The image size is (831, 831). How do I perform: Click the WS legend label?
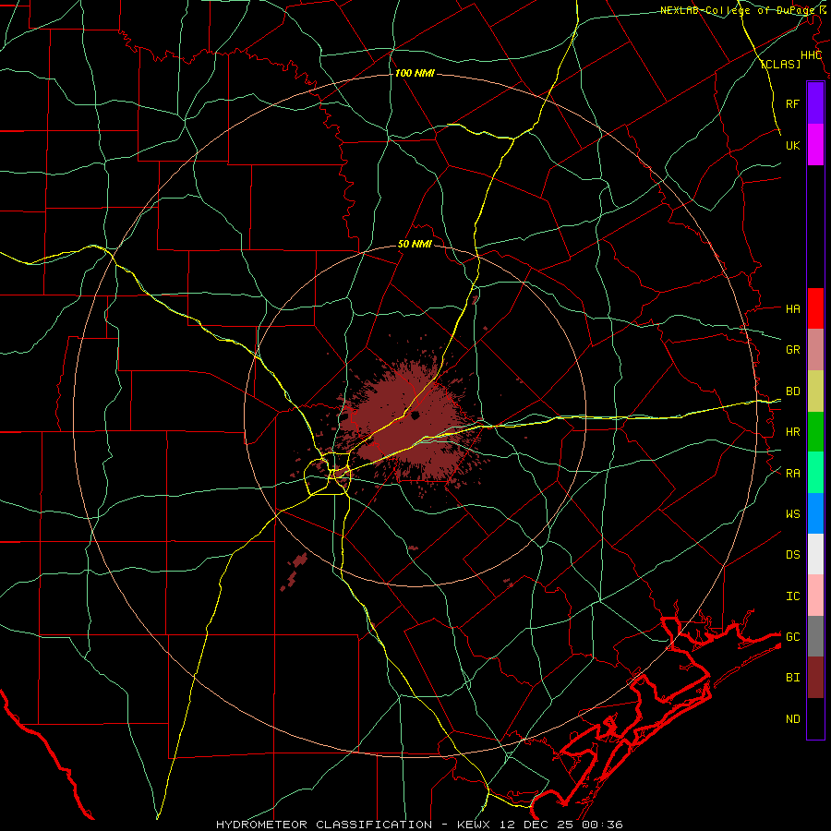click(792, 513)
